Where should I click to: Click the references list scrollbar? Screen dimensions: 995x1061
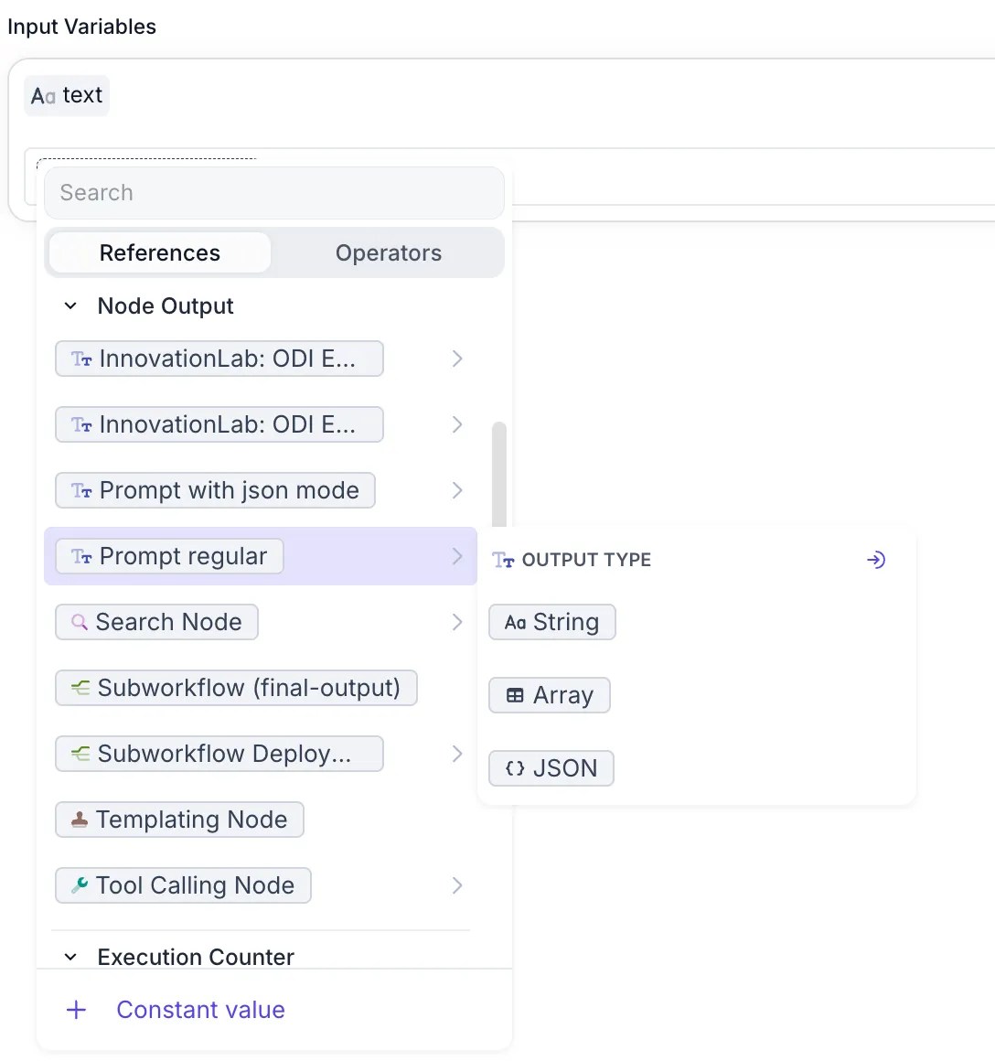point(499,475)
